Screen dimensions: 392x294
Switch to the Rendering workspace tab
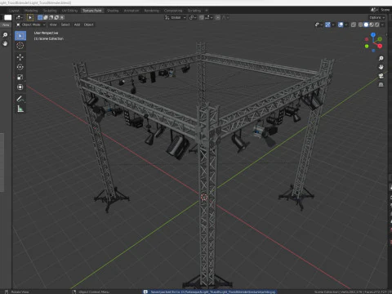(152, 11)
